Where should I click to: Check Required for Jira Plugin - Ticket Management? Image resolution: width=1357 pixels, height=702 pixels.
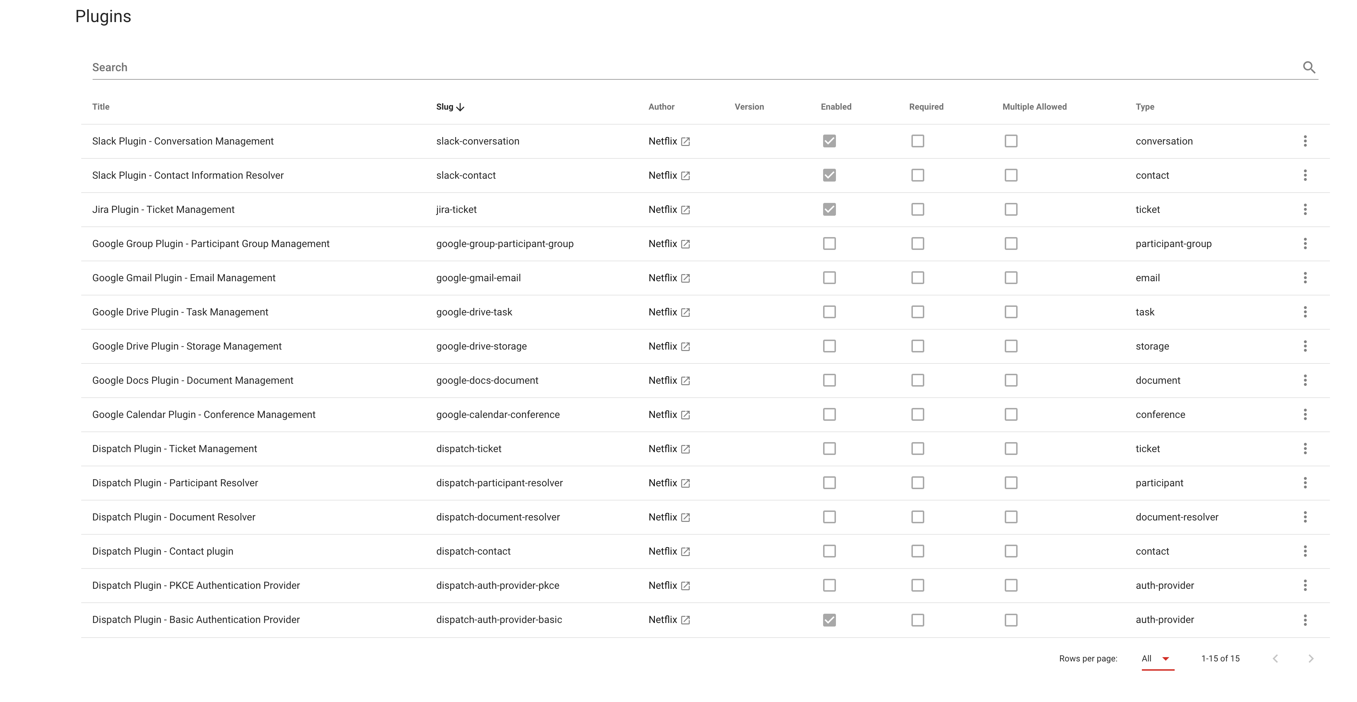point(917,209)
